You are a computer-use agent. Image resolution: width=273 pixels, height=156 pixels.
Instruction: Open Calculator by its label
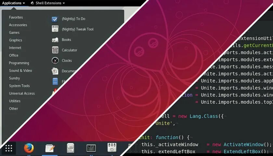coord(69,50)
